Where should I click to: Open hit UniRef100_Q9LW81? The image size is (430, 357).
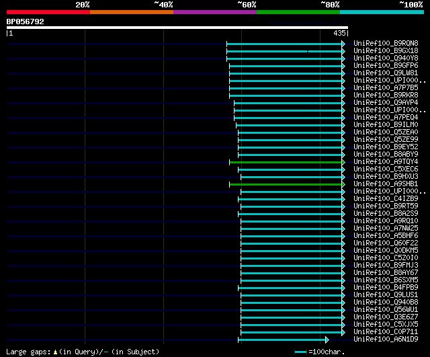click(x=386, y=73)
